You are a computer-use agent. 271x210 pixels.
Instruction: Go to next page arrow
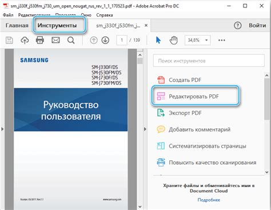105,40
